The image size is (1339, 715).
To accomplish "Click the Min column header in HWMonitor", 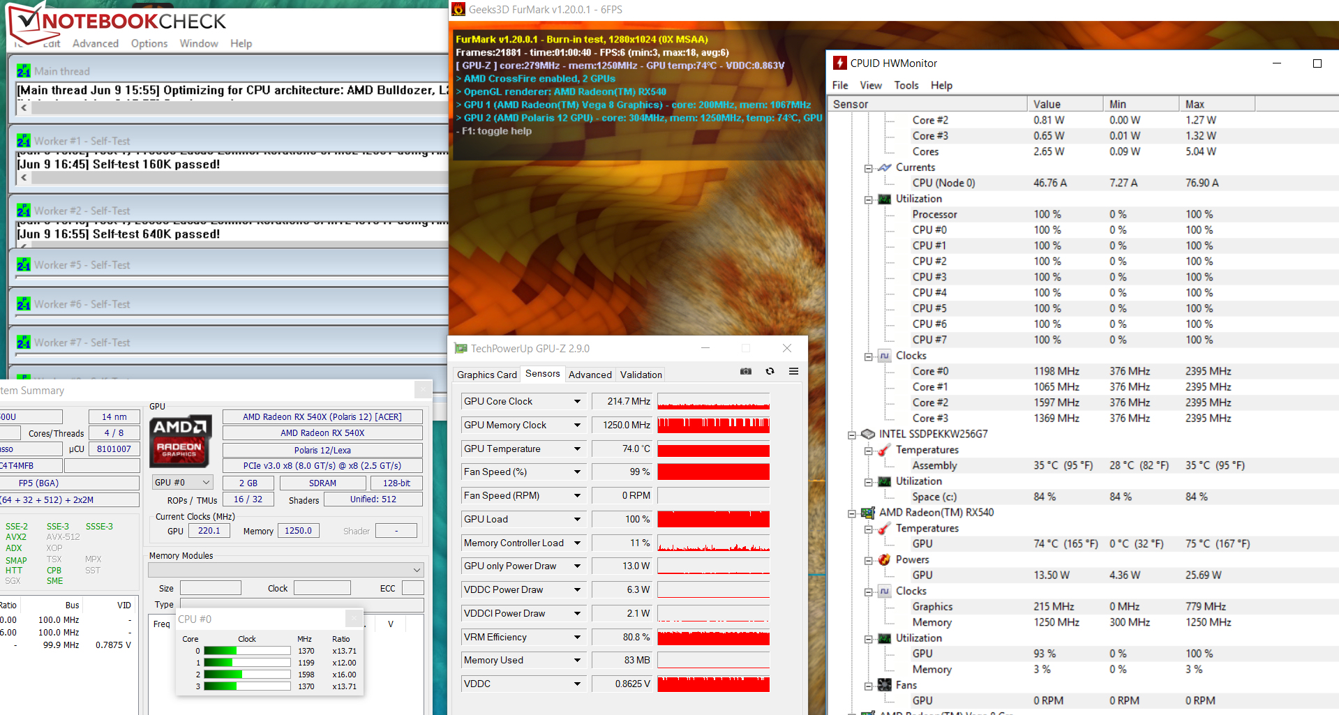I will pos(1141,104).
